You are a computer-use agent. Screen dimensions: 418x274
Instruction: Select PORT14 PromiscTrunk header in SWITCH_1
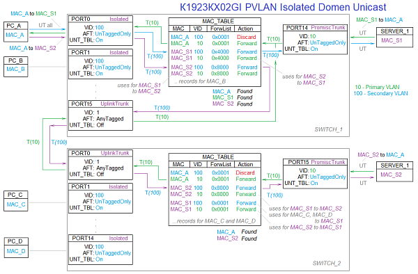(x=315, y=28)
